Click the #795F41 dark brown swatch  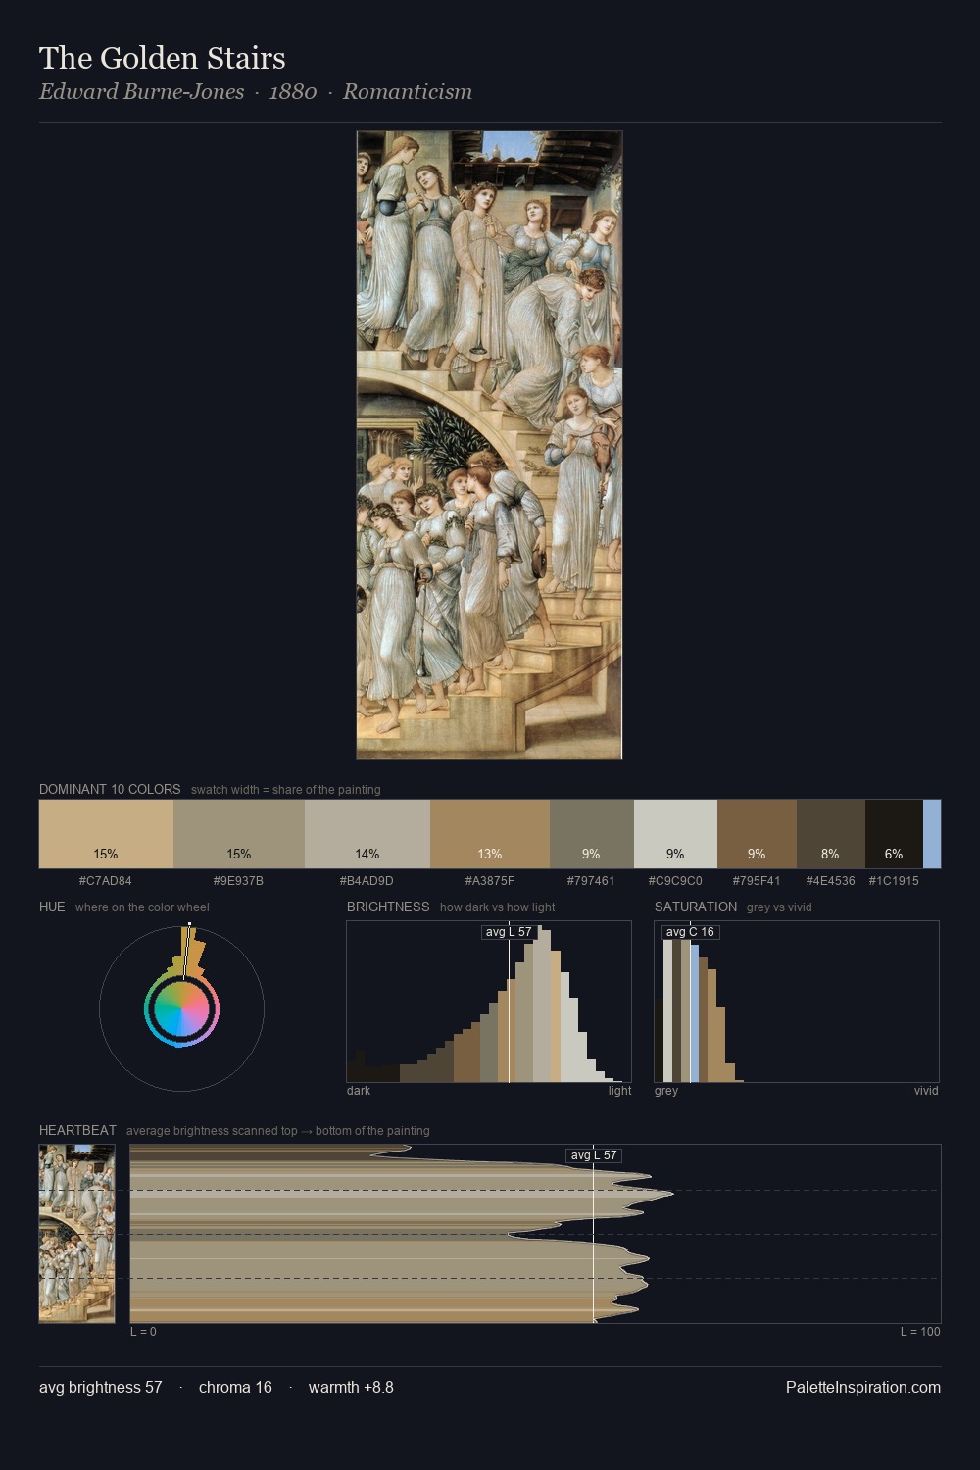[x=757, y=834]
